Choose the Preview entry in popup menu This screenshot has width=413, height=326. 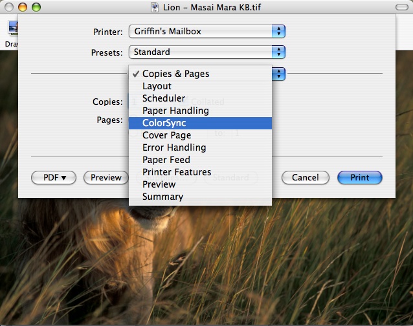tap(159, 184)
